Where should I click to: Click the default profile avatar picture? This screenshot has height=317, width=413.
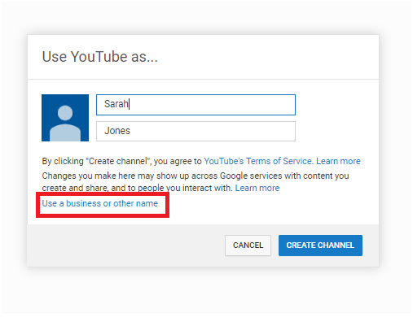point(65,118)
